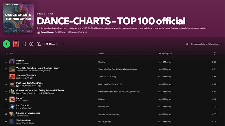
Task: Open the playlist cover image
Action: coord(18,18)
